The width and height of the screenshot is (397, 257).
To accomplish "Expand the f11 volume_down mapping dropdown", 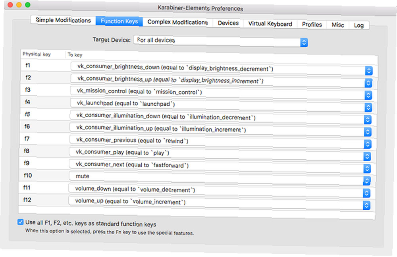I will coord(219,190).
